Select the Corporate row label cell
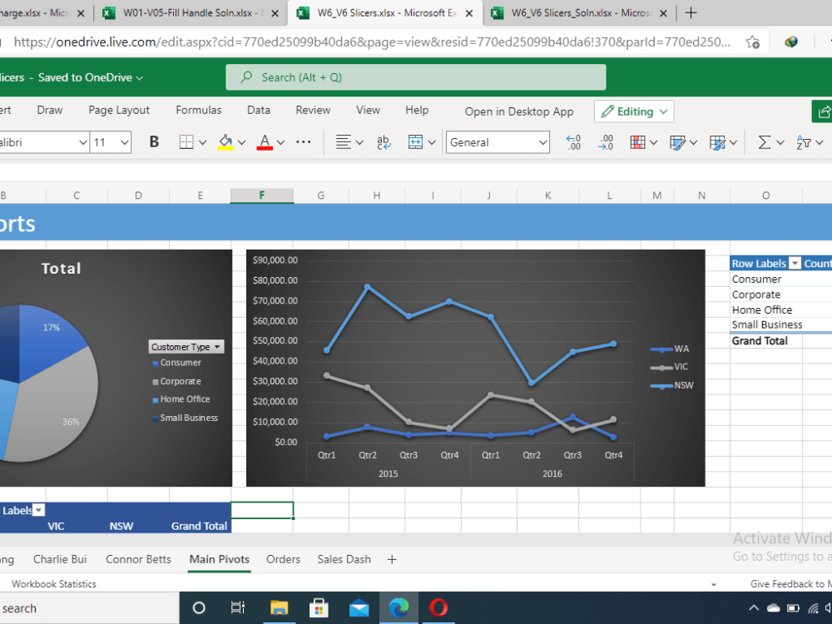The height and width of the screenshot is (624, 832). [x=765, y=295]
